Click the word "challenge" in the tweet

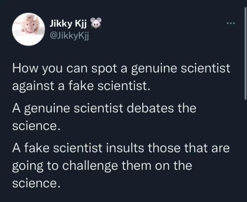coord(90,166)
